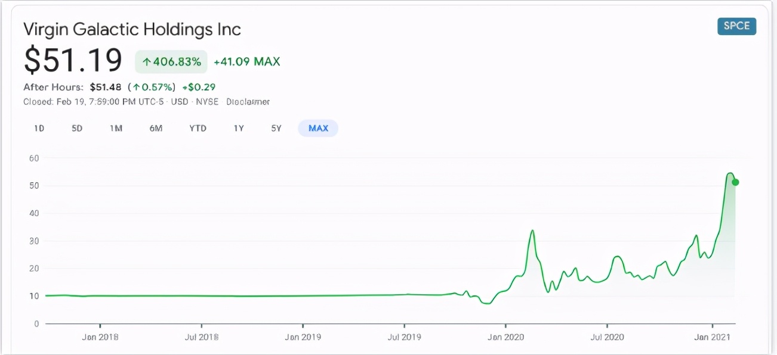The image size is (777, 355).
Task: Choose the YTD range tab
Action: [198, 128]
